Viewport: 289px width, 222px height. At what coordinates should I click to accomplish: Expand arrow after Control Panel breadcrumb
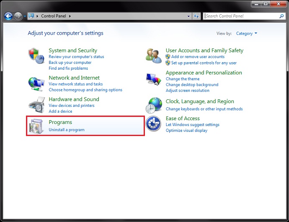click(70, 16)
